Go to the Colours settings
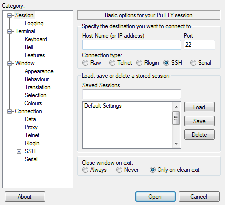 [33, 103]
